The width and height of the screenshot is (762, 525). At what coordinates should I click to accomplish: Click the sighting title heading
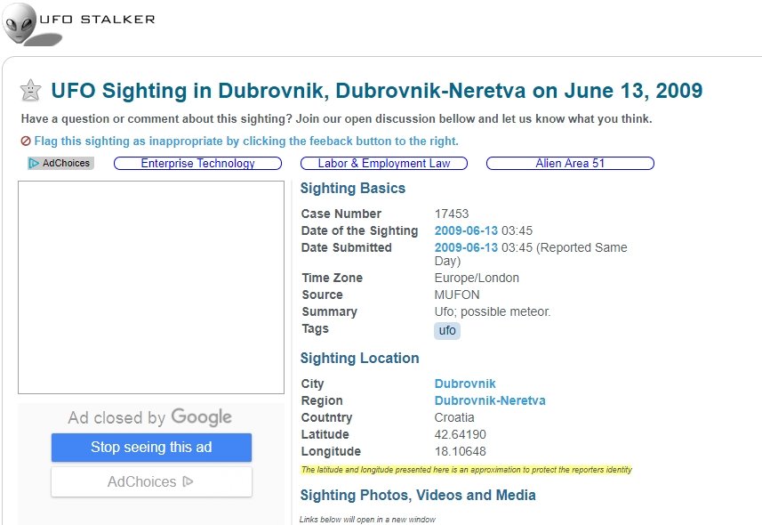pyautogui.click(x=376, y=91)
